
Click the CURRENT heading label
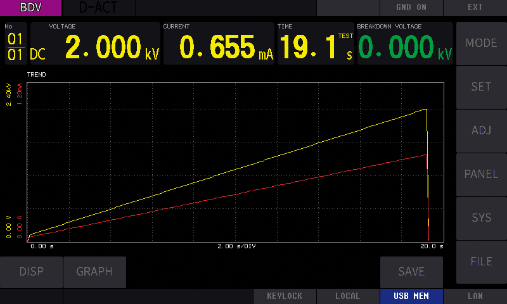pyautogui.click(x=176, y=27)
